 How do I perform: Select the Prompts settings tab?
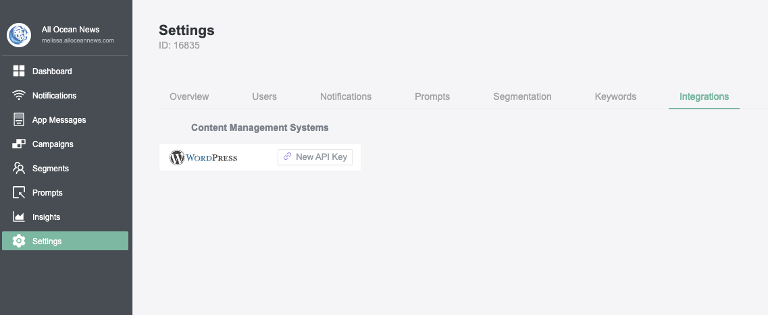[432, 96]
